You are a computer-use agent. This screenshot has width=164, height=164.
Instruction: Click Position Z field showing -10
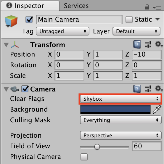coord(147,54)
